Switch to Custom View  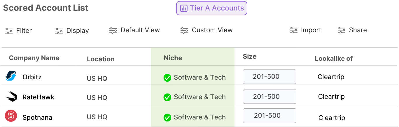tap(206, 30)
